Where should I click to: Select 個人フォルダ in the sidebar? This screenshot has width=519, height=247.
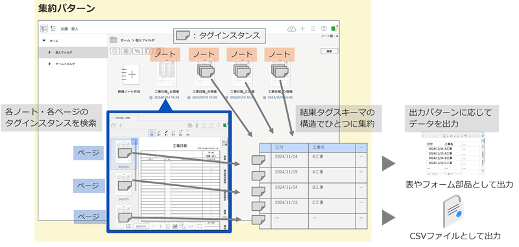click(73, 52)
